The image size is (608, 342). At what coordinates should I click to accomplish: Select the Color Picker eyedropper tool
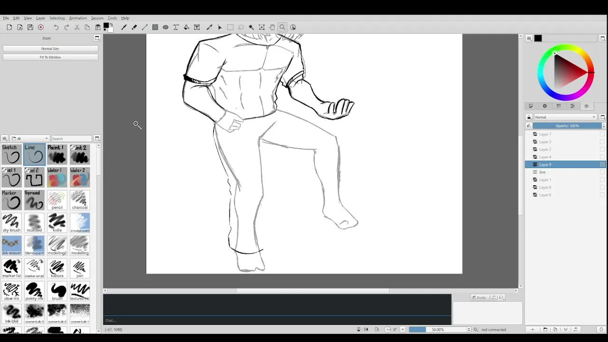pyautogui.click(x=209, y=28)
